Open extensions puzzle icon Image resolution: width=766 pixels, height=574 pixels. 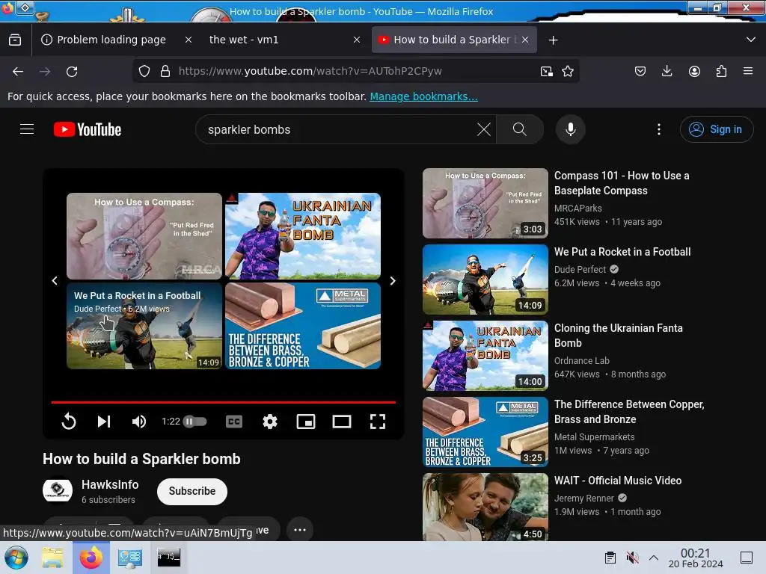point(721,71)
